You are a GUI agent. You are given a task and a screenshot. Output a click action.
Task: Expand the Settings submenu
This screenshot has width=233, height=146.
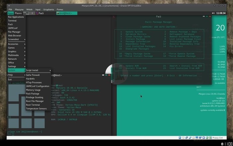(x=16, y=66)
